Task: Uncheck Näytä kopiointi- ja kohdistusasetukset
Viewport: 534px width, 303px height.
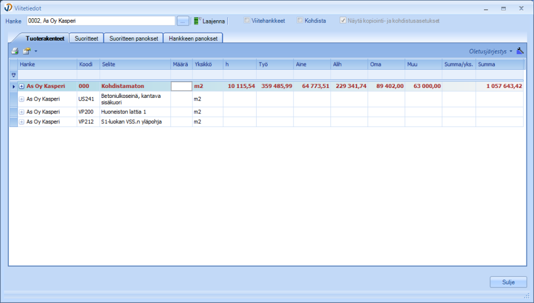Action: 343,21
